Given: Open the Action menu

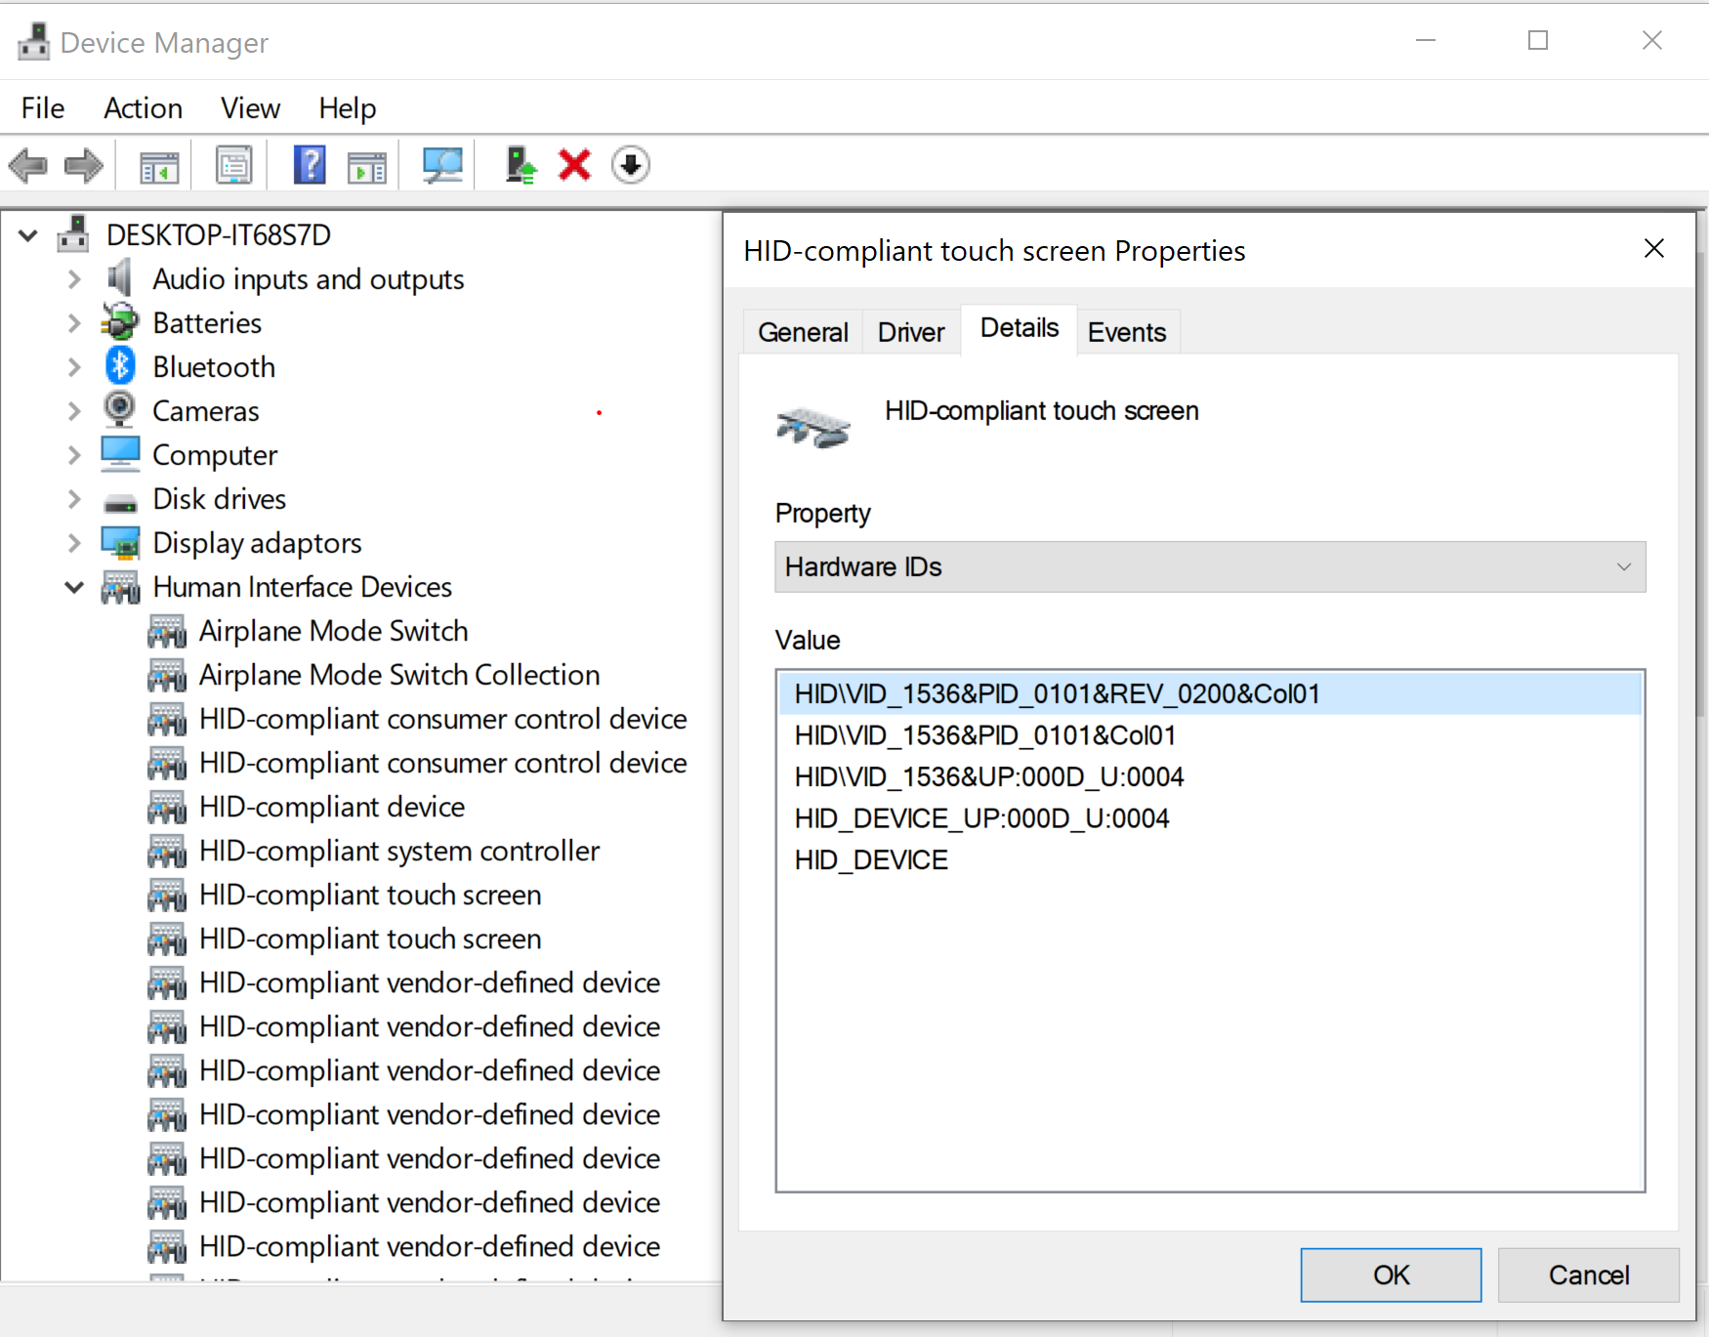Looking at the screenshot, I should point(143,108).
